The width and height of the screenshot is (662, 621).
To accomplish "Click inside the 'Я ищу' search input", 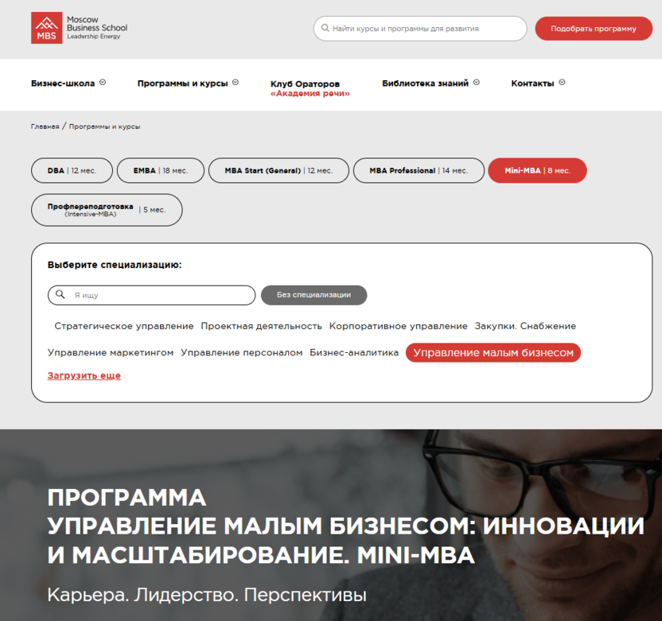I will pyautogui.click(x=151, y=295).
